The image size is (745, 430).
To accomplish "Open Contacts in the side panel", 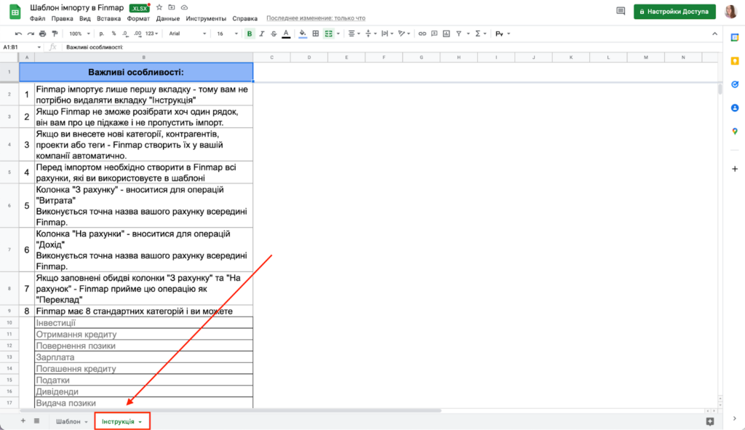I will pyautogui.click(x=735, y=108).
